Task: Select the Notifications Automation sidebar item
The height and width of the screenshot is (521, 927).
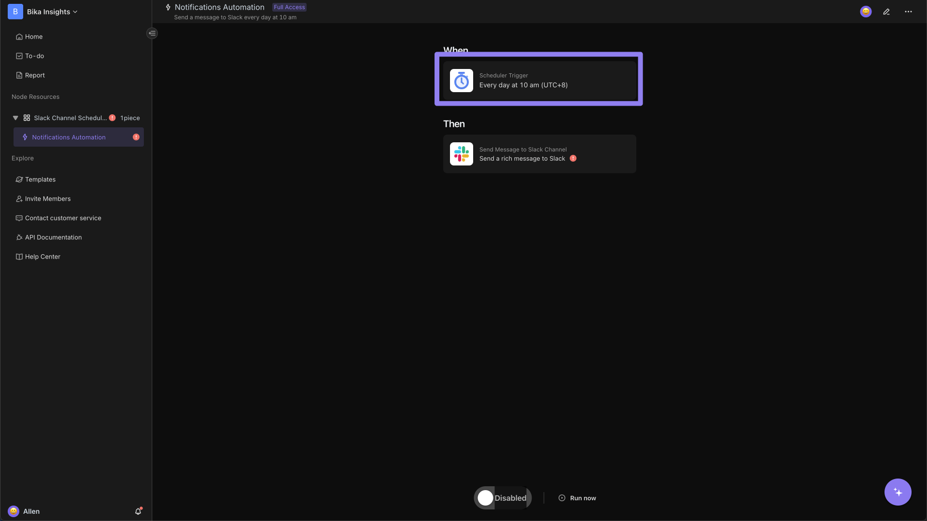Action: [68, 137]
